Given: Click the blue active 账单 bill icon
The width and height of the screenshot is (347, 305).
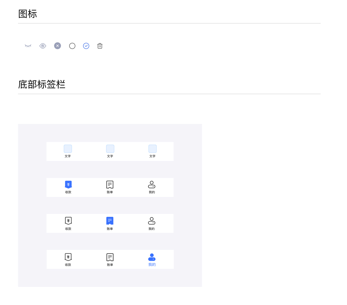Looking at the screenshot, I should click(110, 221).
